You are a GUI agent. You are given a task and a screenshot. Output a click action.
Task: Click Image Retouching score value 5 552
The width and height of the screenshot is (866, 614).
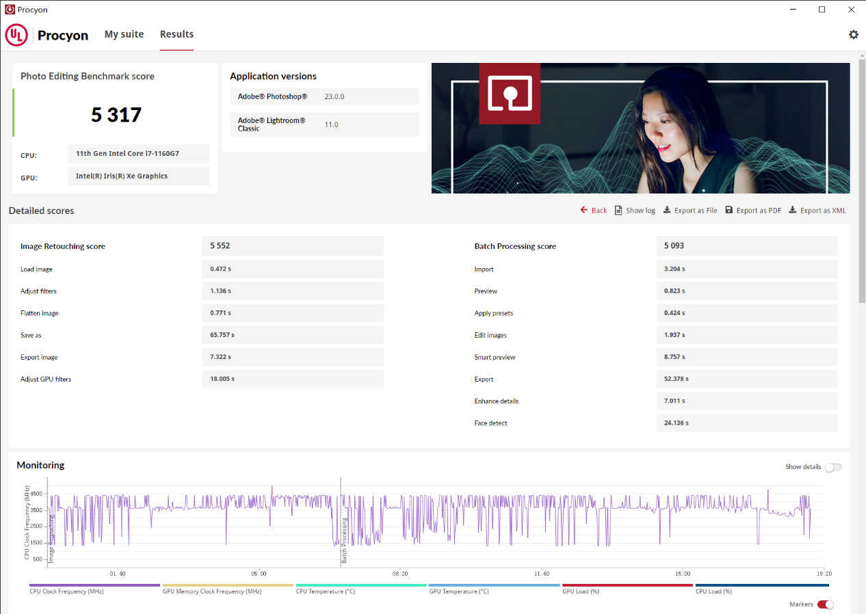(x=293, y=245)
